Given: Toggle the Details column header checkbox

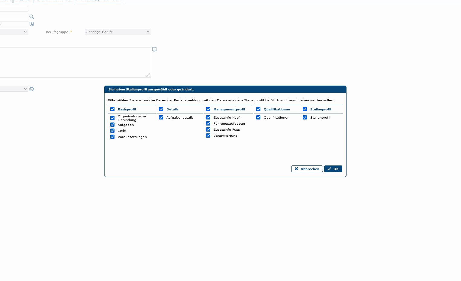Looking at the screenshot, I should pyautogui.click(x=161, y=109).
